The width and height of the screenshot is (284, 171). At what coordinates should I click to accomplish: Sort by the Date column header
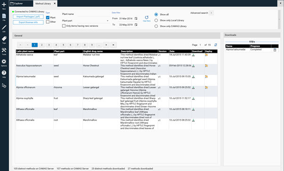(x=180, y=51)
